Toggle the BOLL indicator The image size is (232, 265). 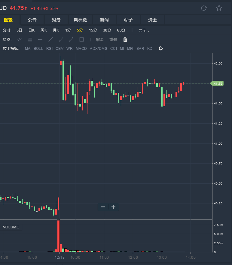click(38, 49)
